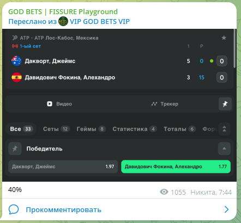Click the Spanish flag next to Давидович Фокина
The height and width of the screenshot is (223, 241).
point(16,77)
